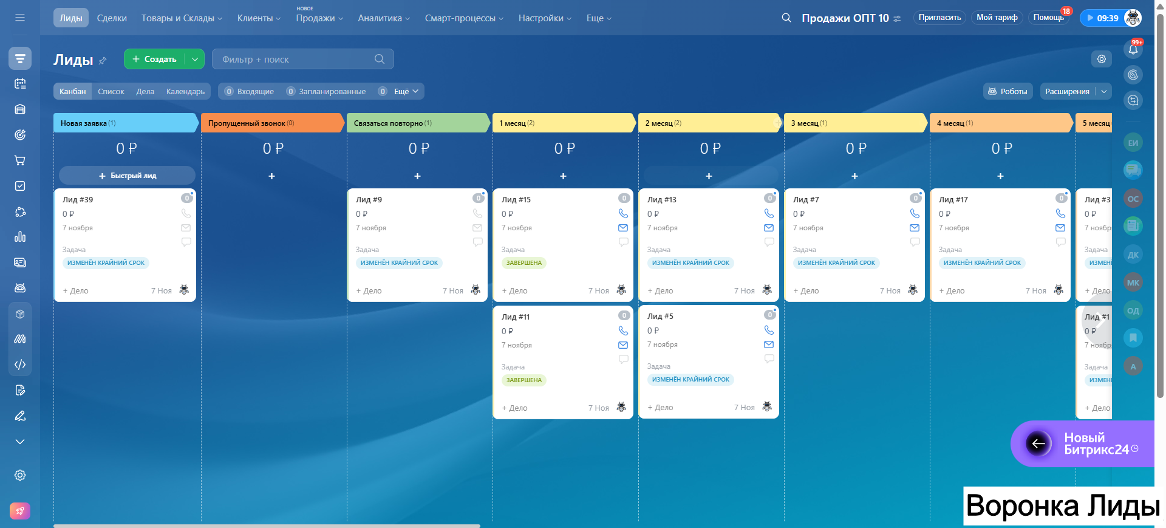Add lead with plus in Пропущенный звонок column
Viewport: 1166px width, 528px height.
271,176
